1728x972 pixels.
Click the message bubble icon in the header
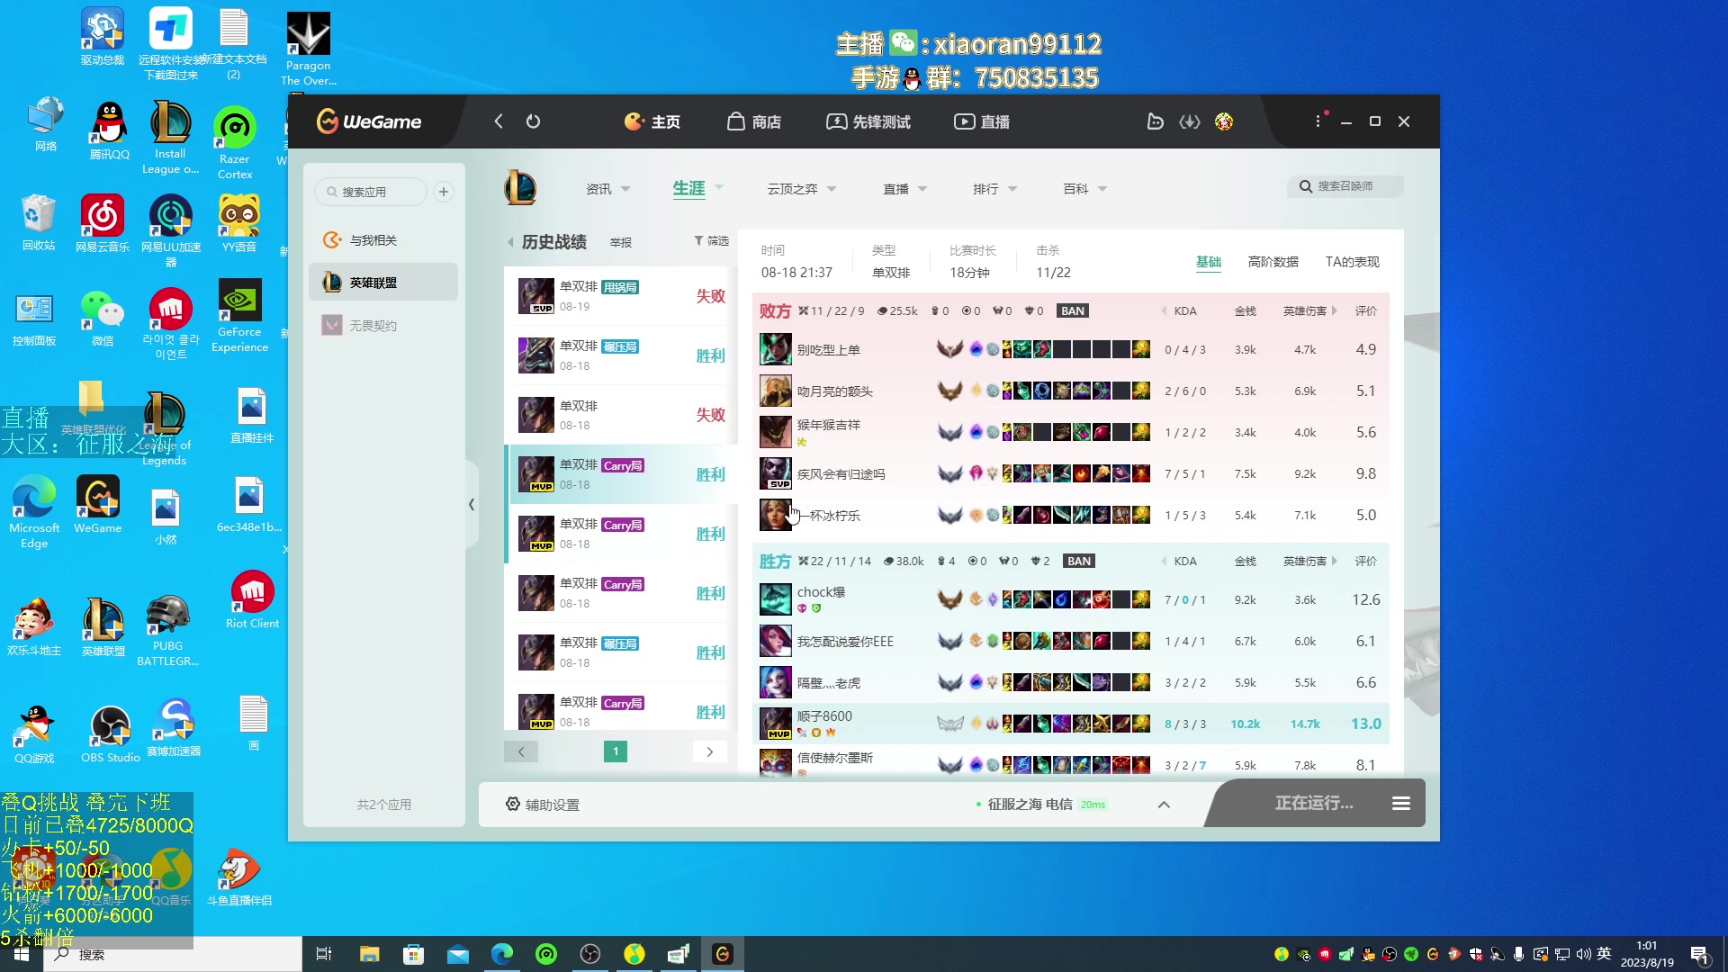click(x=1156, y=121)
